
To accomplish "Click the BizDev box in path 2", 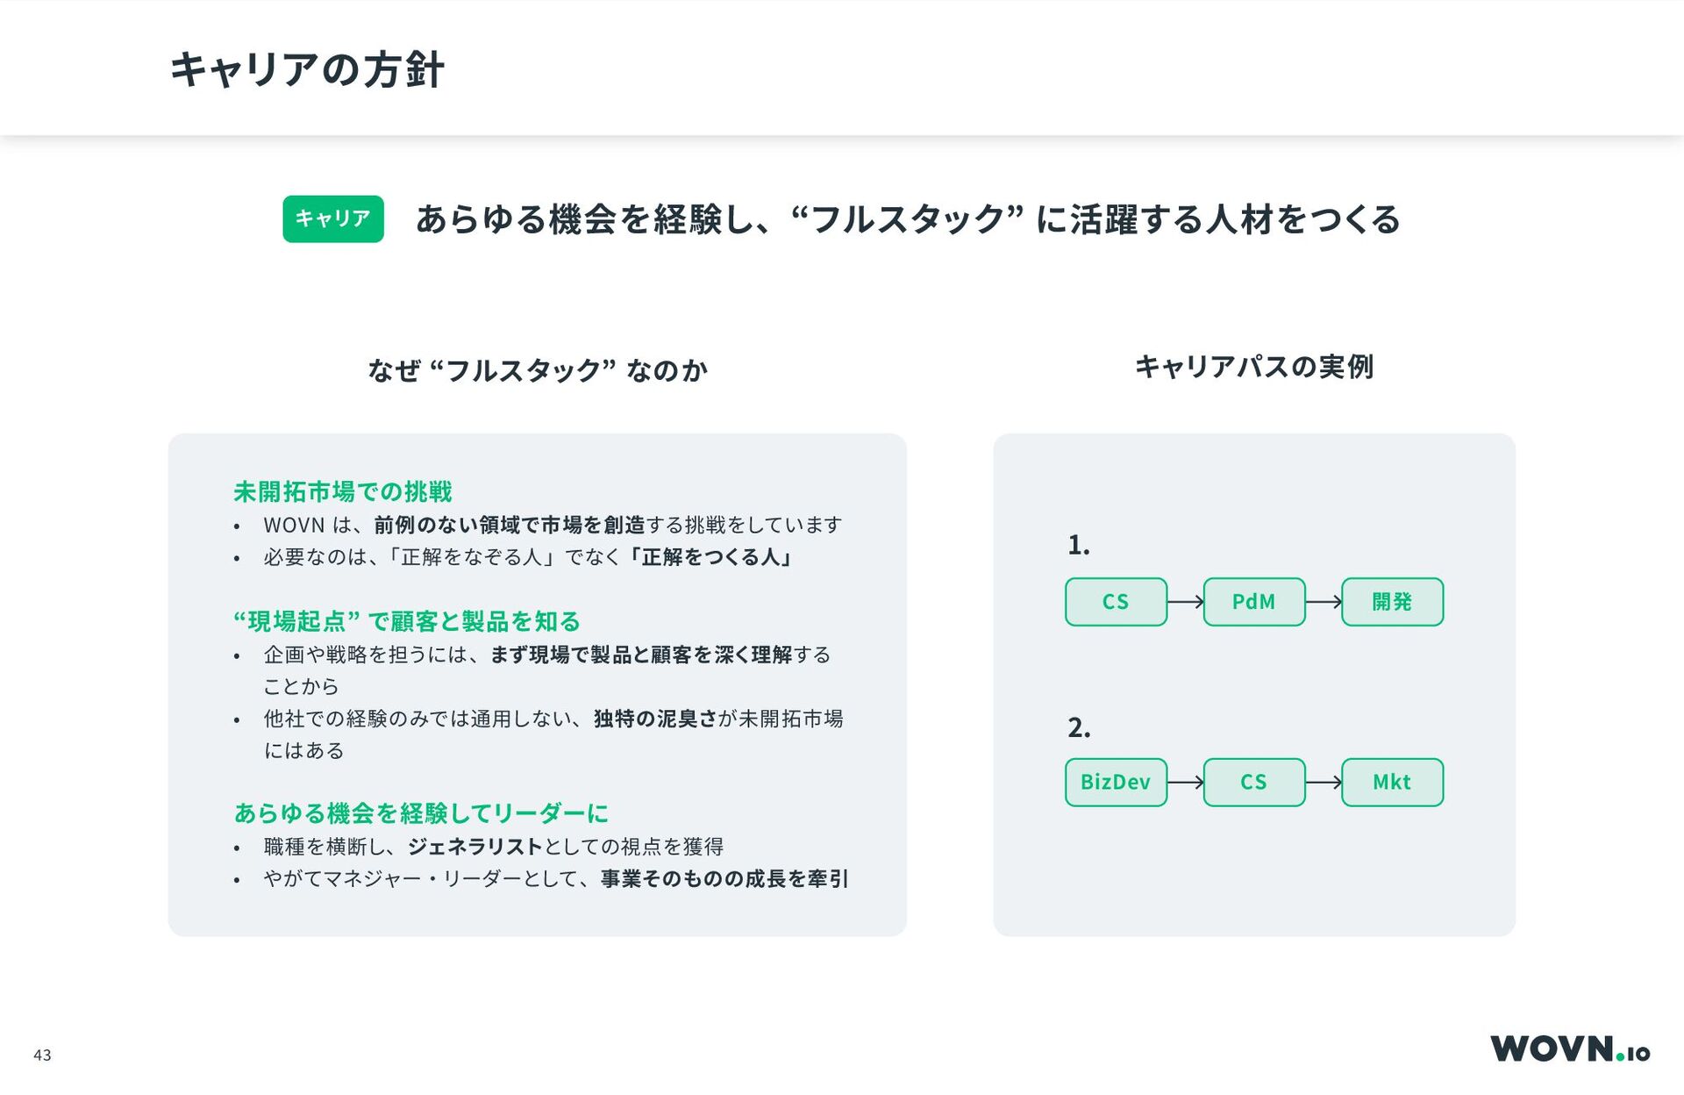I will (1116, 783).
